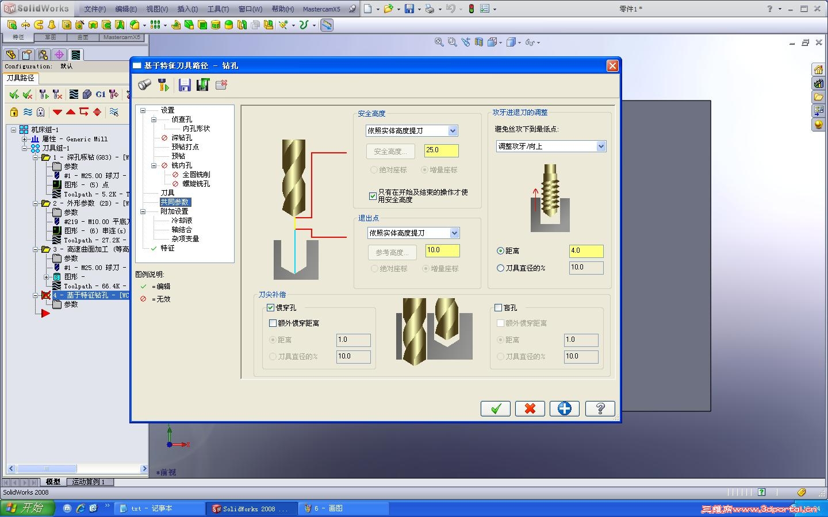Image resolution: width=828 pixels, height=517 pixels.
Task: Click the green checkmark OK button
Action: coord(496,408)
